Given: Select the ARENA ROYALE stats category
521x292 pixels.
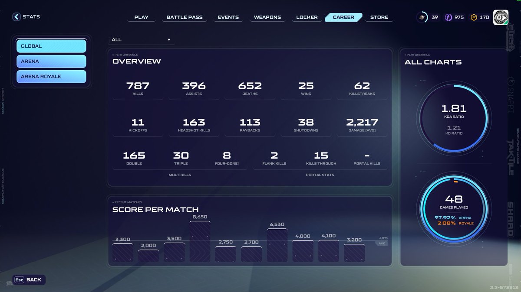Looking at the screenshot, I should click(x=51, y=76).
